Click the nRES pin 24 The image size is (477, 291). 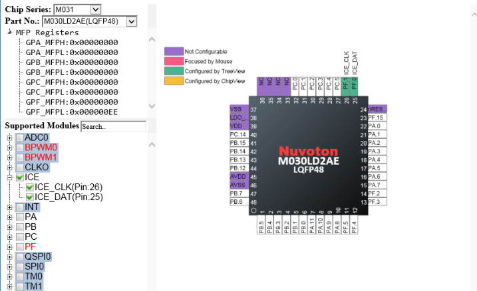[377, 109]
